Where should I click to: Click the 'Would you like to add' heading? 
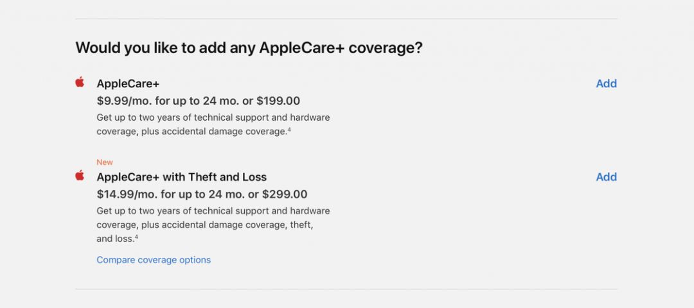pos(249,48)
